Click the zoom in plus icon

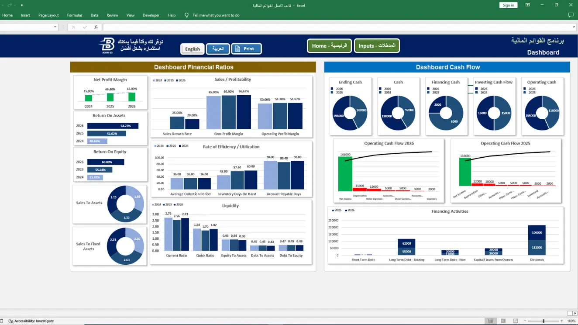[x=561, y=321]
